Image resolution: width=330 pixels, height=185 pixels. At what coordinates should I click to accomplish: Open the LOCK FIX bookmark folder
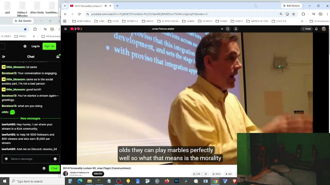coord(279,21)
